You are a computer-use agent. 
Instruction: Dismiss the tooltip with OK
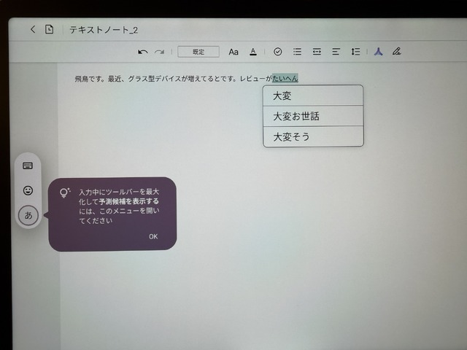coord(153,236)
